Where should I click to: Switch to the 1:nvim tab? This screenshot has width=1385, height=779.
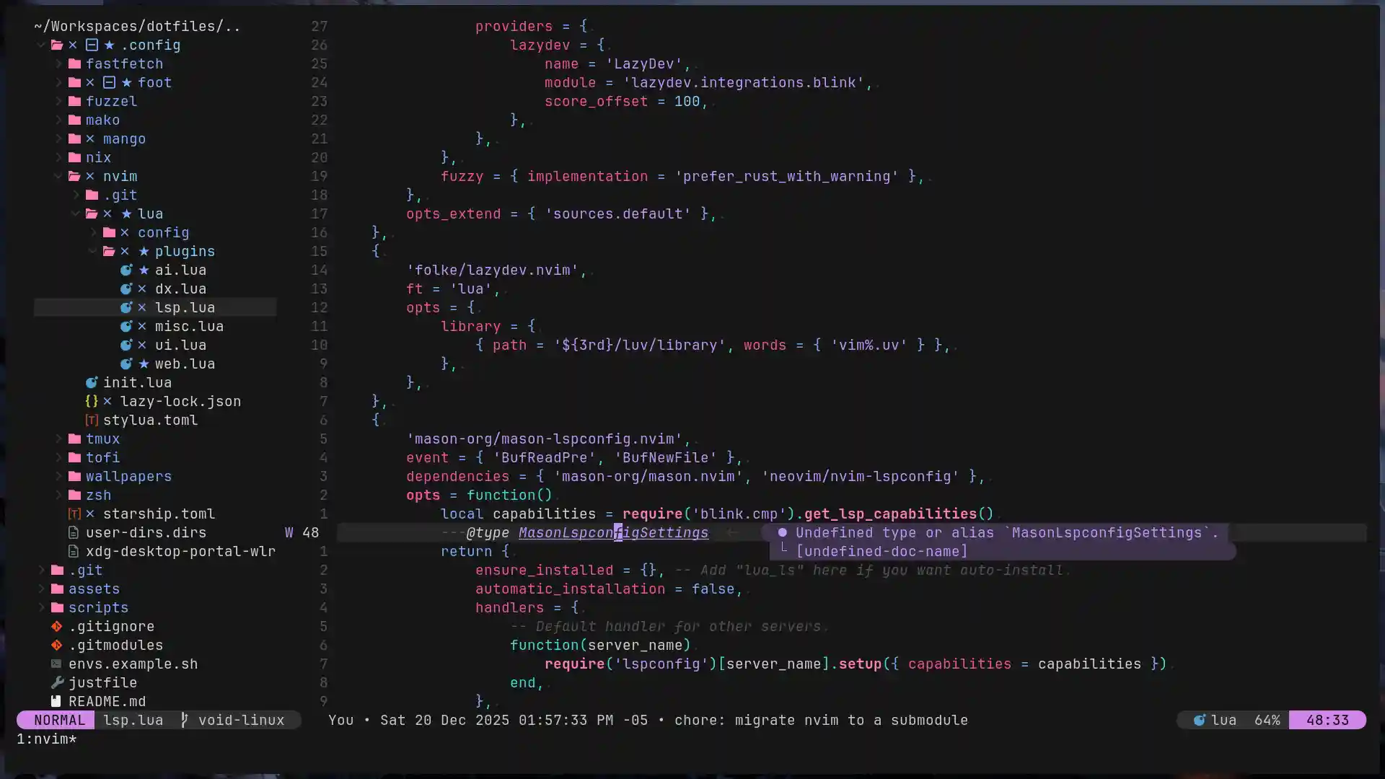coord(45,739)
